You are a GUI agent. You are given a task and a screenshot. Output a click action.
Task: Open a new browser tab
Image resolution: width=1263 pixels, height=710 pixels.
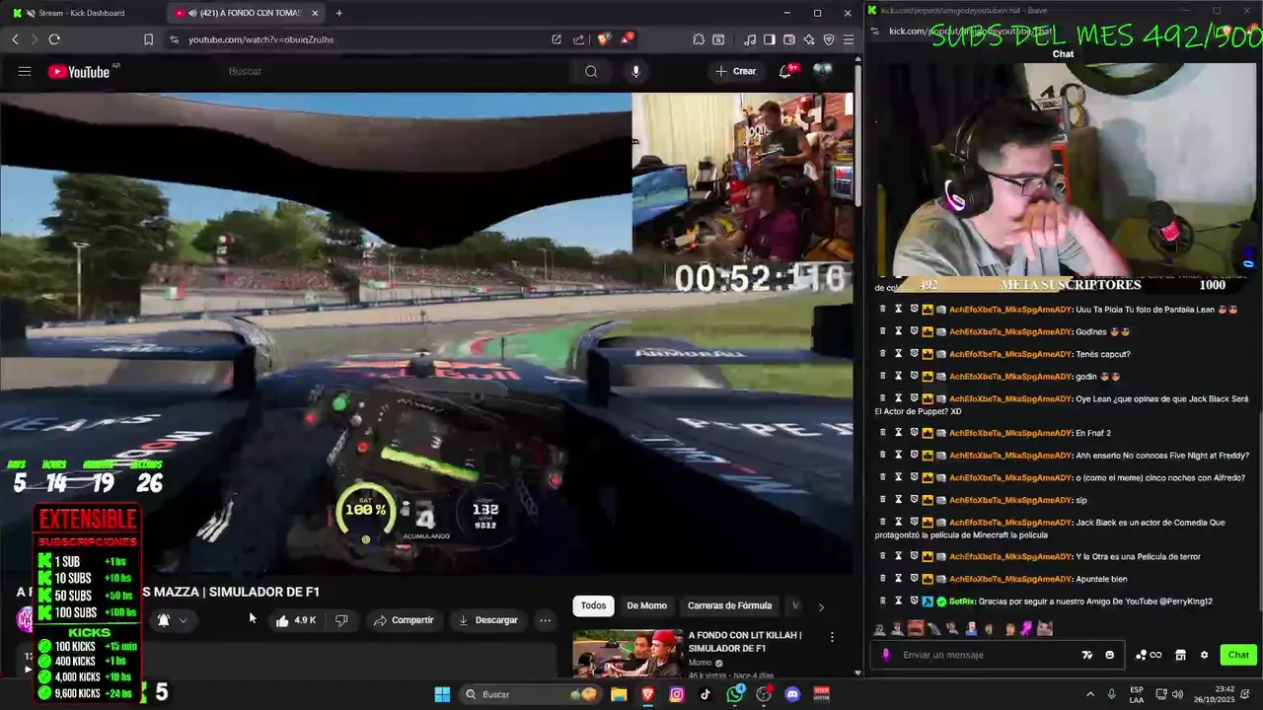(338, 13)
